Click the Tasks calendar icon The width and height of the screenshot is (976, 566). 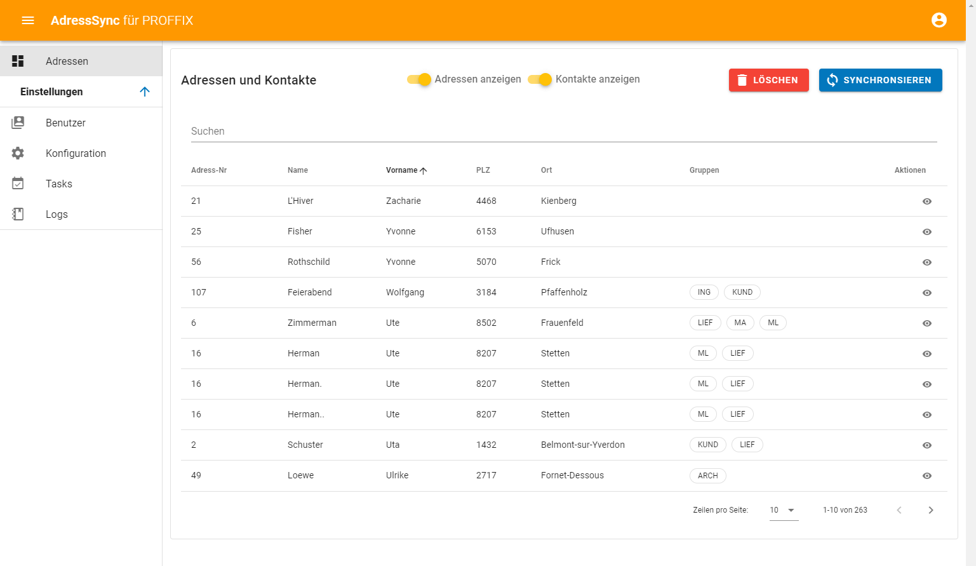coord(18,184)
